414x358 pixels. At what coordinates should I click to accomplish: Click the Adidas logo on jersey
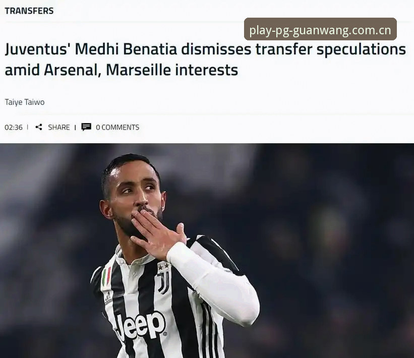(x=108, y=299)
